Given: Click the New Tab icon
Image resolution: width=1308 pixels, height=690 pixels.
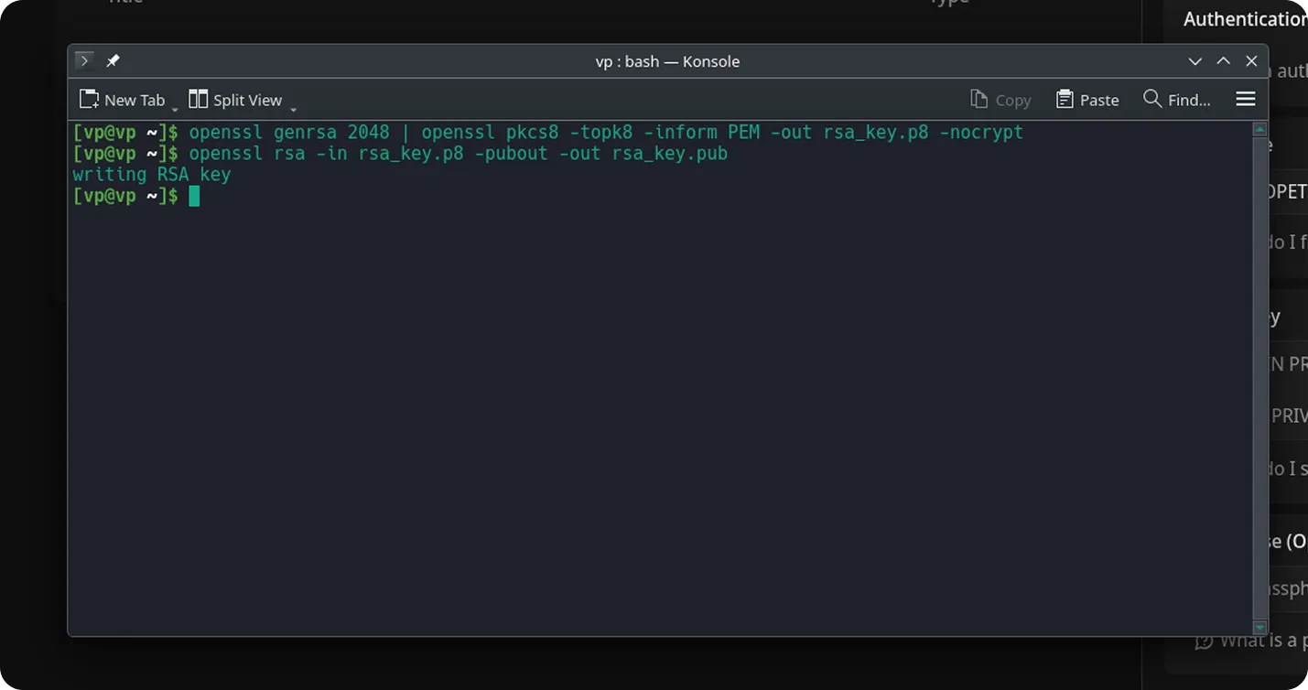Looking at the screenshot, I should pos(88,99).
